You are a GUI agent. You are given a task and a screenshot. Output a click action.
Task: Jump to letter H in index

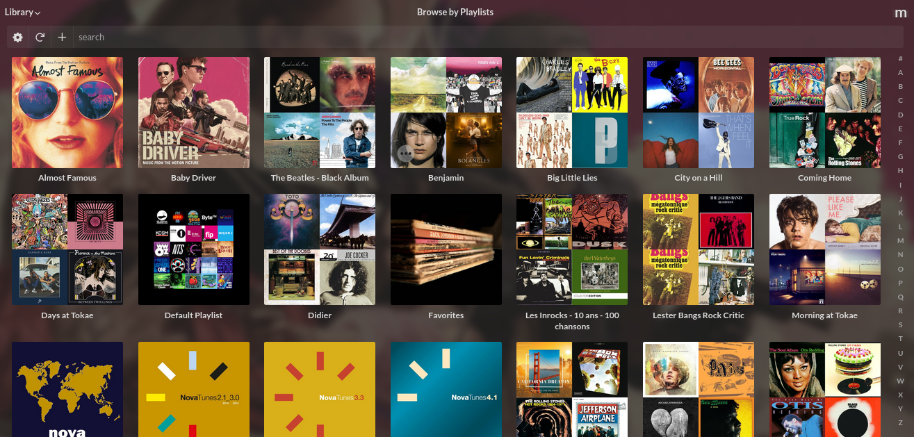pyautogui.click(x=901, y=170)
